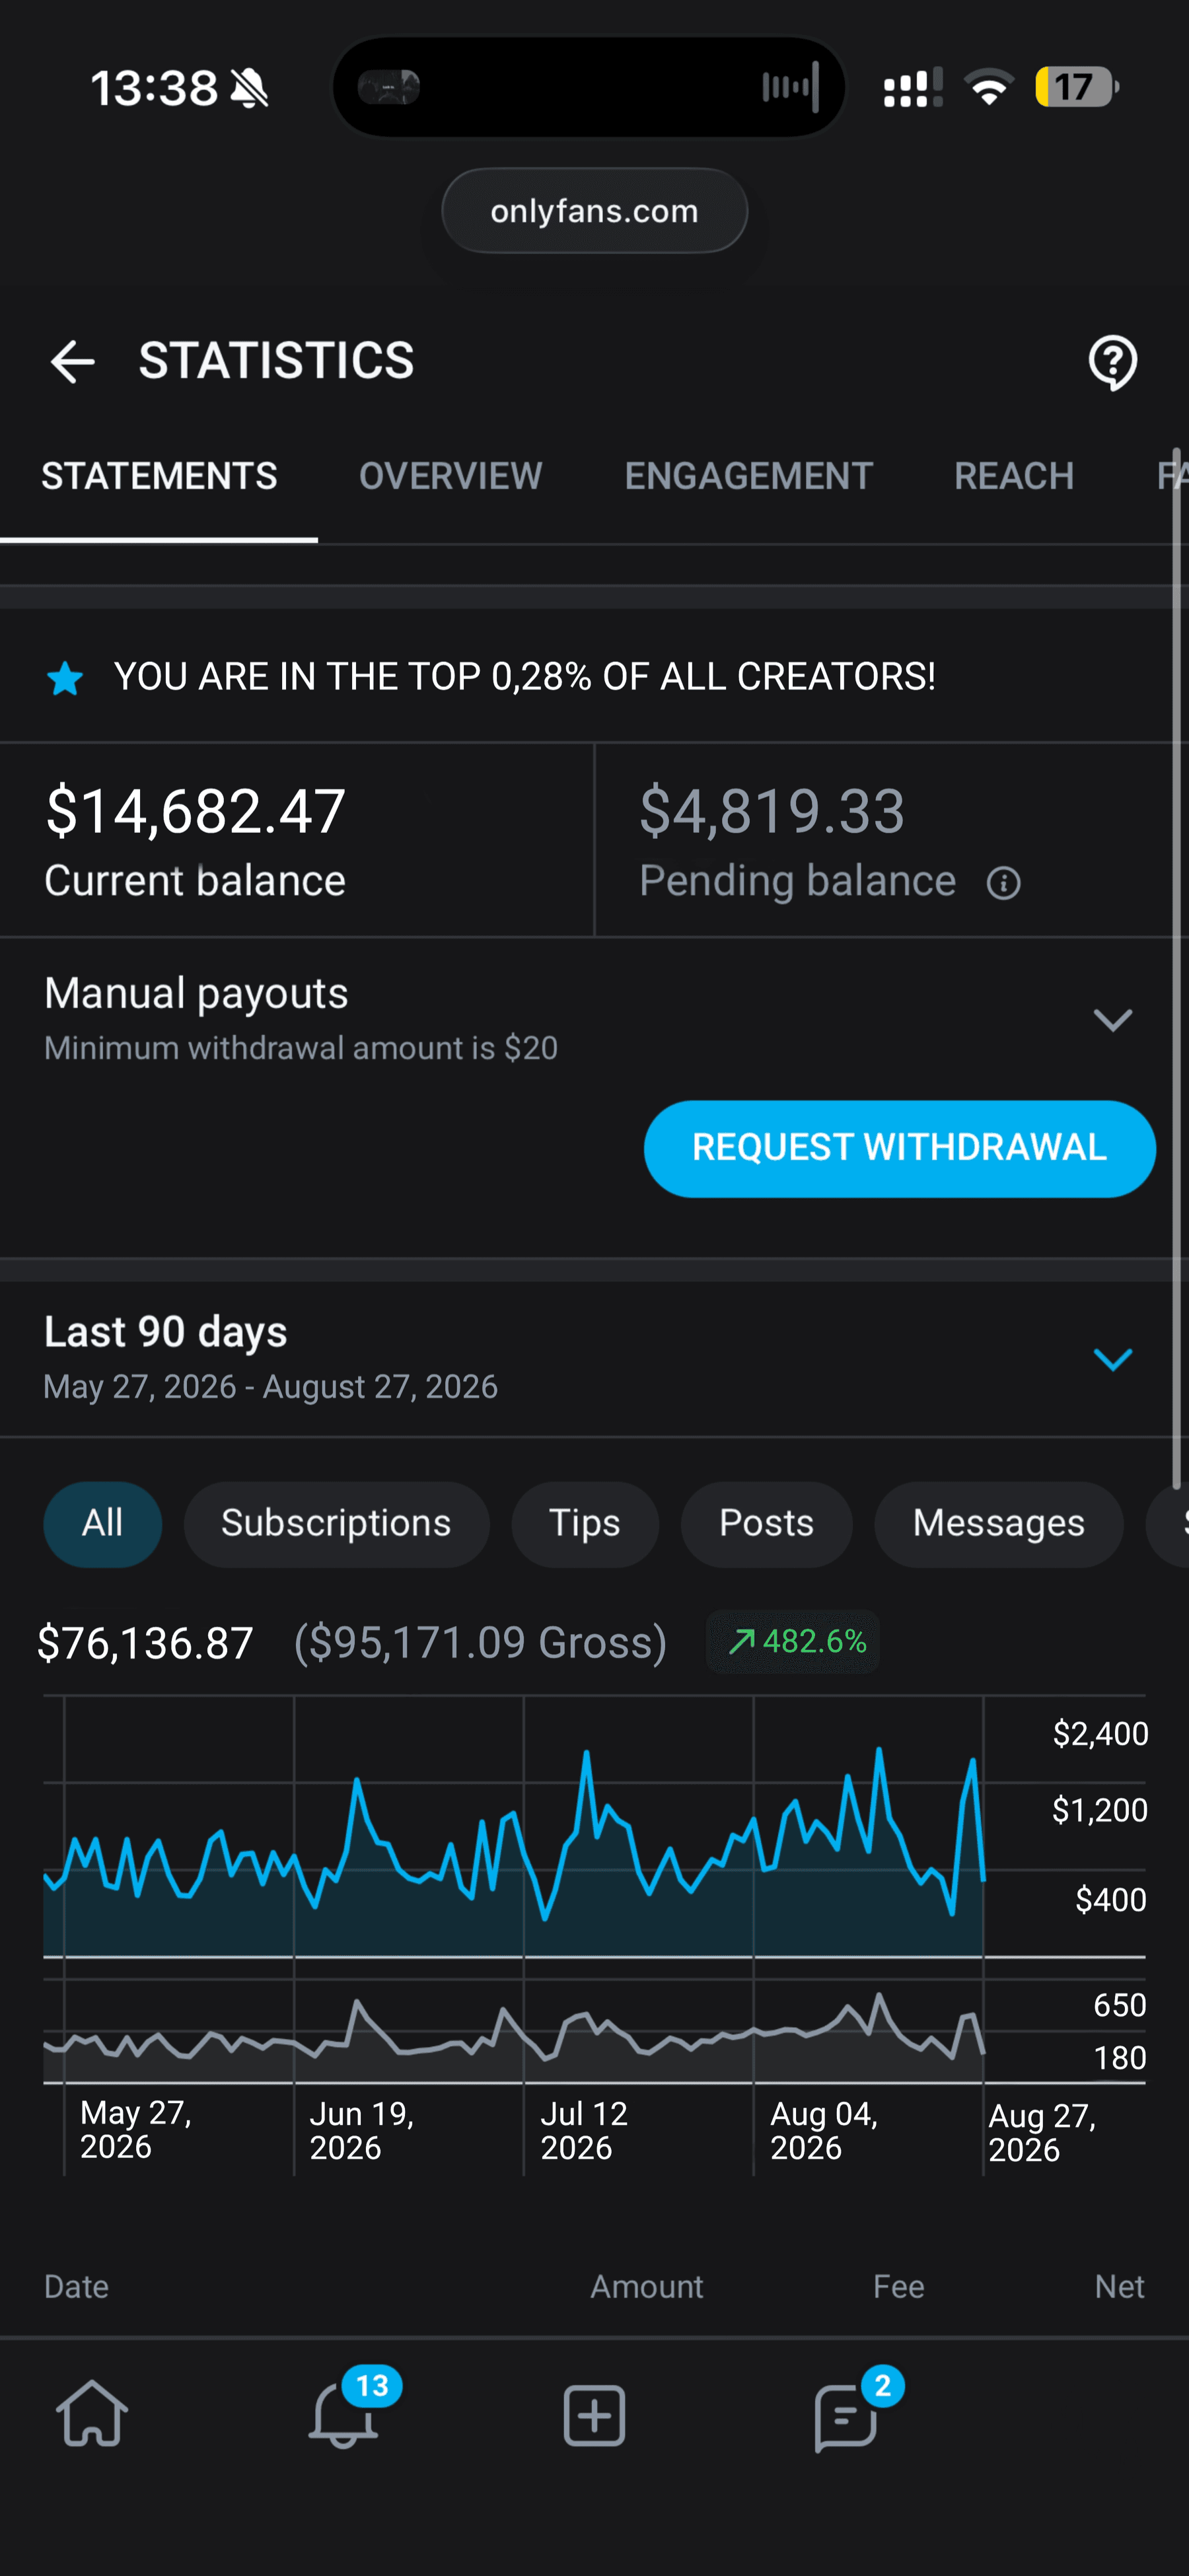This screenshot has height=2576, width=1189.
Task: Tap the Jul 12 2026 chart date label
Action: [x=584, y=2130]
